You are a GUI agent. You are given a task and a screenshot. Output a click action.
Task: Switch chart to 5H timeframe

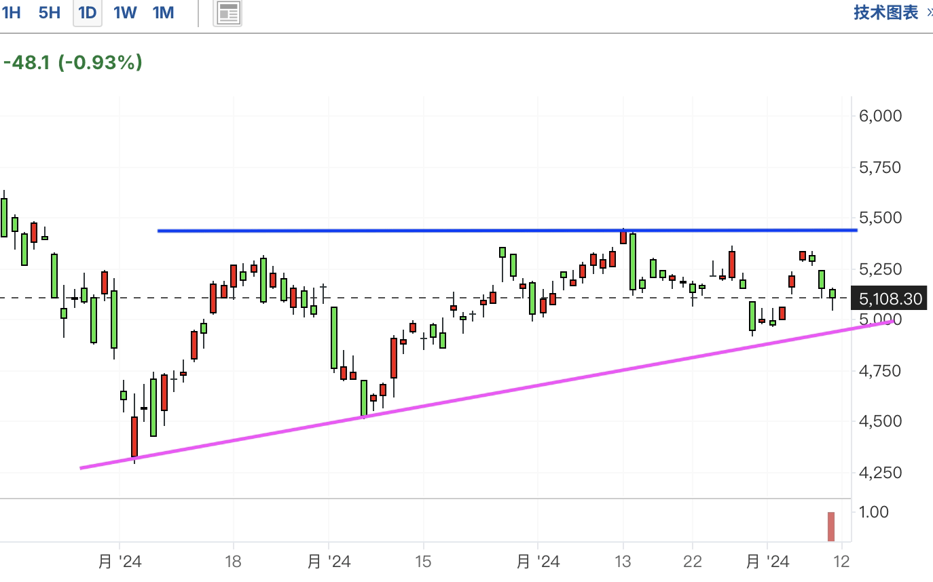pyautogui.click(x=49, y=12)
